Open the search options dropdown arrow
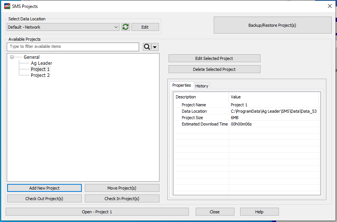 click(155, 47)
